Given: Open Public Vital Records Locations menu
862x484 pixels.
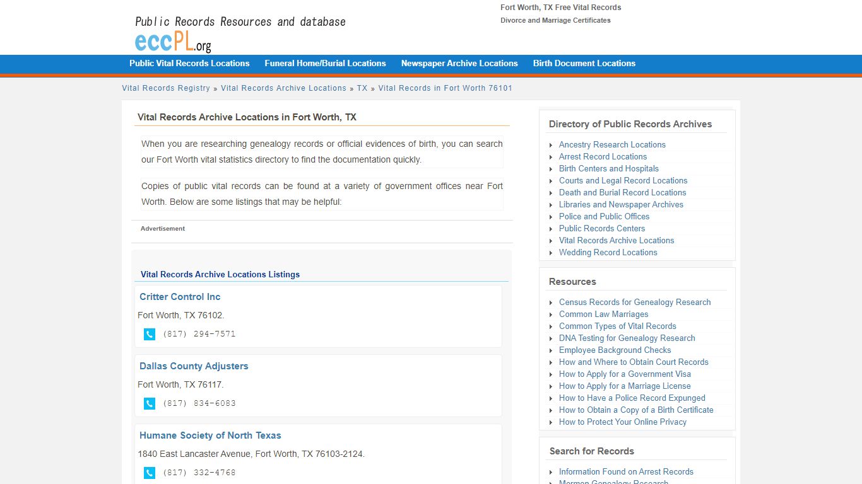Looking at the screenshot, I should (189, 63).
